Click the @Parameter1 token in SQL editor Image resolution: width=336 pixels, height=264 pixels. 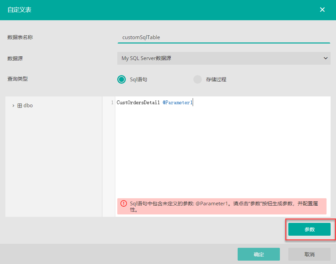(177, 102)
